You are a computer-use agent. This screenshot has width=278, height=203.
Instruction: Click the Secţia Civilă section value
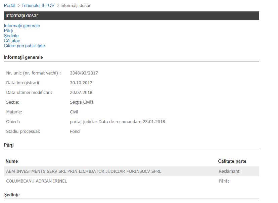pyautogui.click(x=82, y=102)
